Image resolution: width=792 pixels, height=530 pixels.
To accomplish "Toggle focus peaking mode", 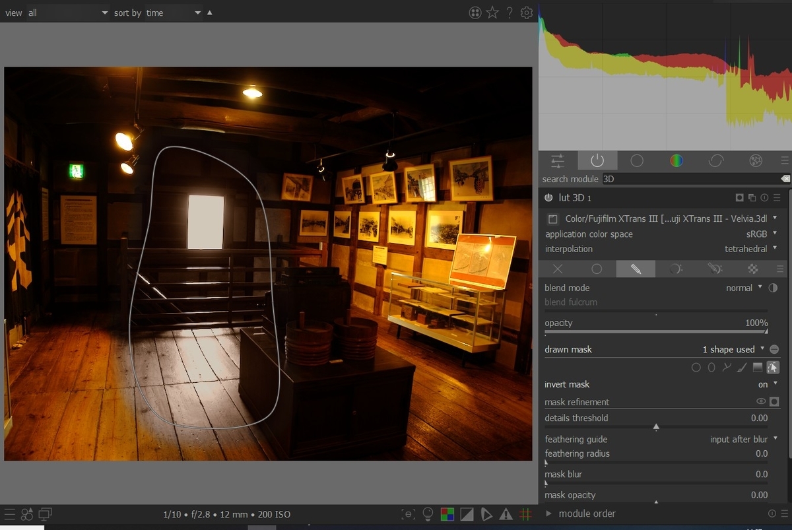I will click(x=409, y=514).
